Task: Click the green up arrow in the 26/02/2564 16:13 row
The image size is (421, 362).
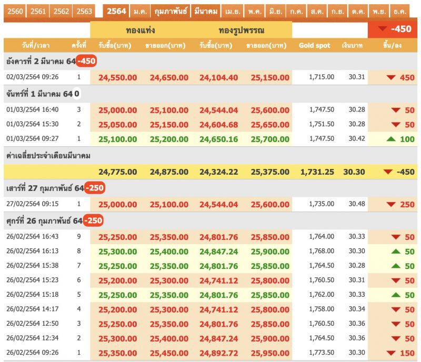Action: click(396, 252)
